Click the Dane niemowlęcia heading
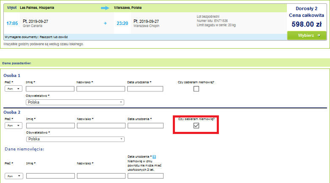This screenshot has height=183, width=330. coord(25,149)
